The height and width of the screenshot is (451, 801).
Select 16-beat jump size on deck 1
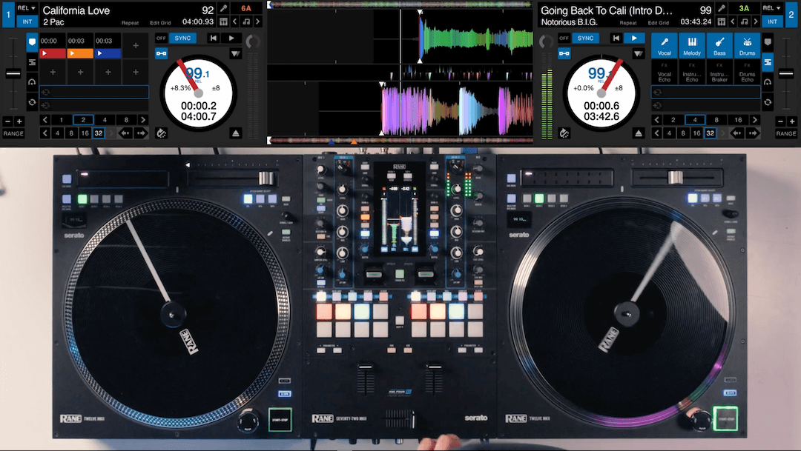click(85, 133)
